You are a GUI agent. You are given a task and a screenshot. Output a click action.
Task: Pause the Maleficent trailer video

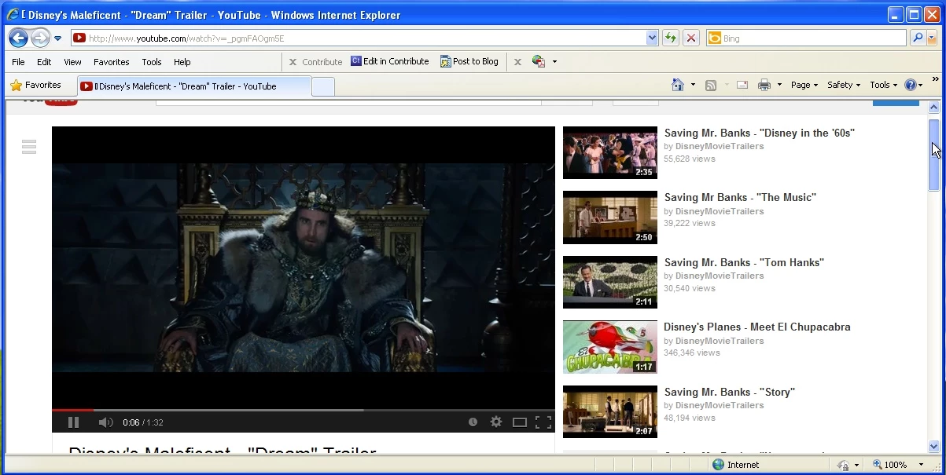coord(73,422)
